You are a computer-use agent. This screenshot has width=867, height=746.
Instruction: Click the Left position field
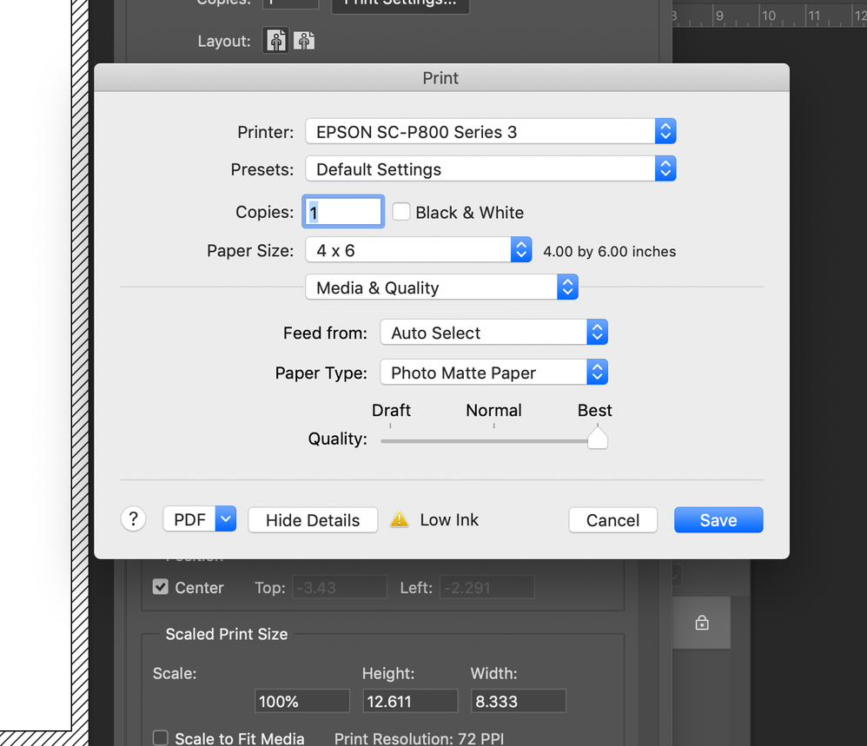tap(487, 587)
